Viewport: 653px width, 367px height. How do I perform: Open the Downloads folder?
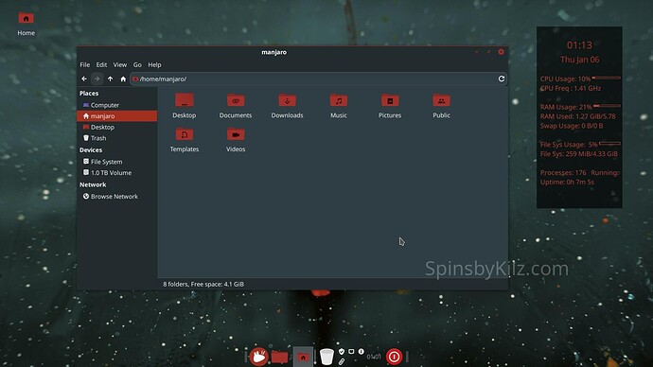(288, 106)
